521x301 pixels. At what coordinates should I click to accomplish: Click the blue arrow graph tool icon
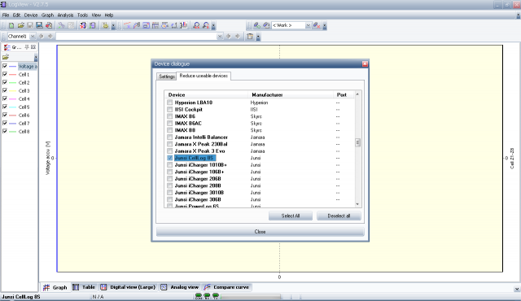(x=137, y=25)
